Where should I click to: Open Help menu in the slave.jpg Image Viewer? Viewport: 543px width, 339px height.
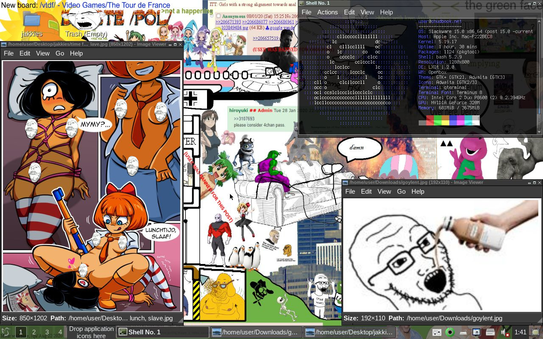tap(76, 53)
